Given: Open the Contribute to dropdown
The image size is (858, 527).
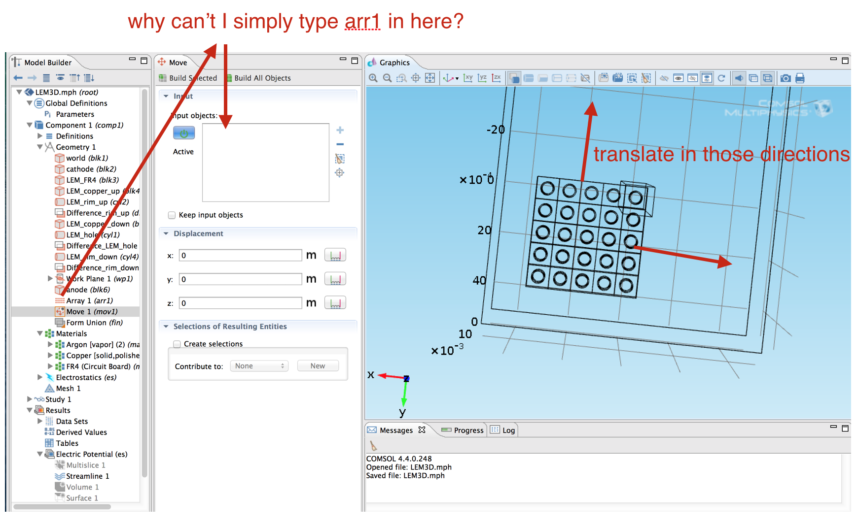Looking at the screenshot, I should (259, 366).
